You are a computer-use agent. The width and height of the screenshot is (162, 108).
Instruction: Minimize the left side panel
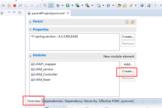tap(14, 12)
